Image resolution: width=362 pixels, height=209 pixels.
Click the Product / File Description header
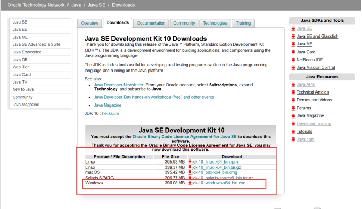coord(119,157)
